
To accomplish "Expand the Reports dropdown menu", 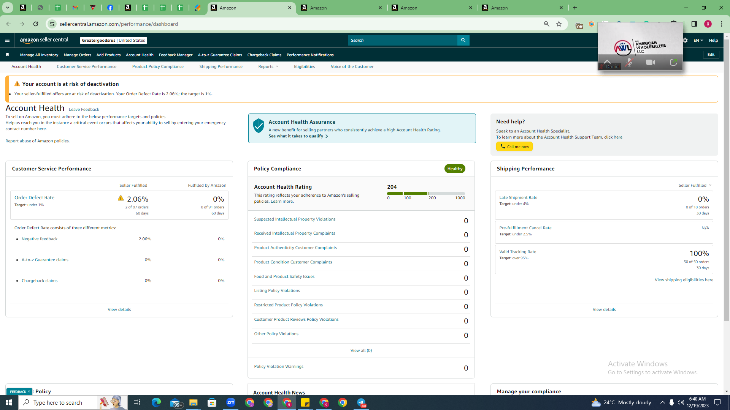I will [268, 66].
